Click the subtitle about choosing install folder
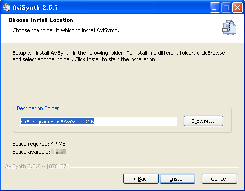The image size is (245, 191). 66,30
